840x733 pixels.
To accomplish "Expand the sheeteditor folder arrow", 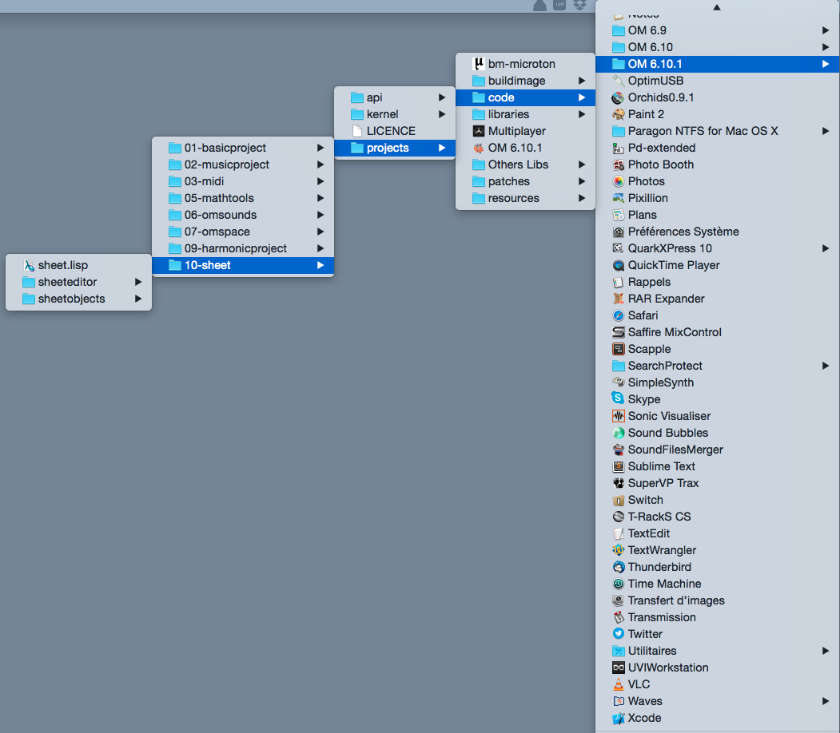I will pyautogui.click(x=138, y=282).
